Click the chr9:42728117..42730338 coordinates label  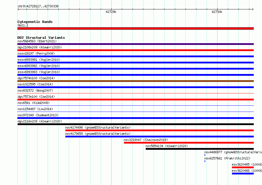pos(38,6)
